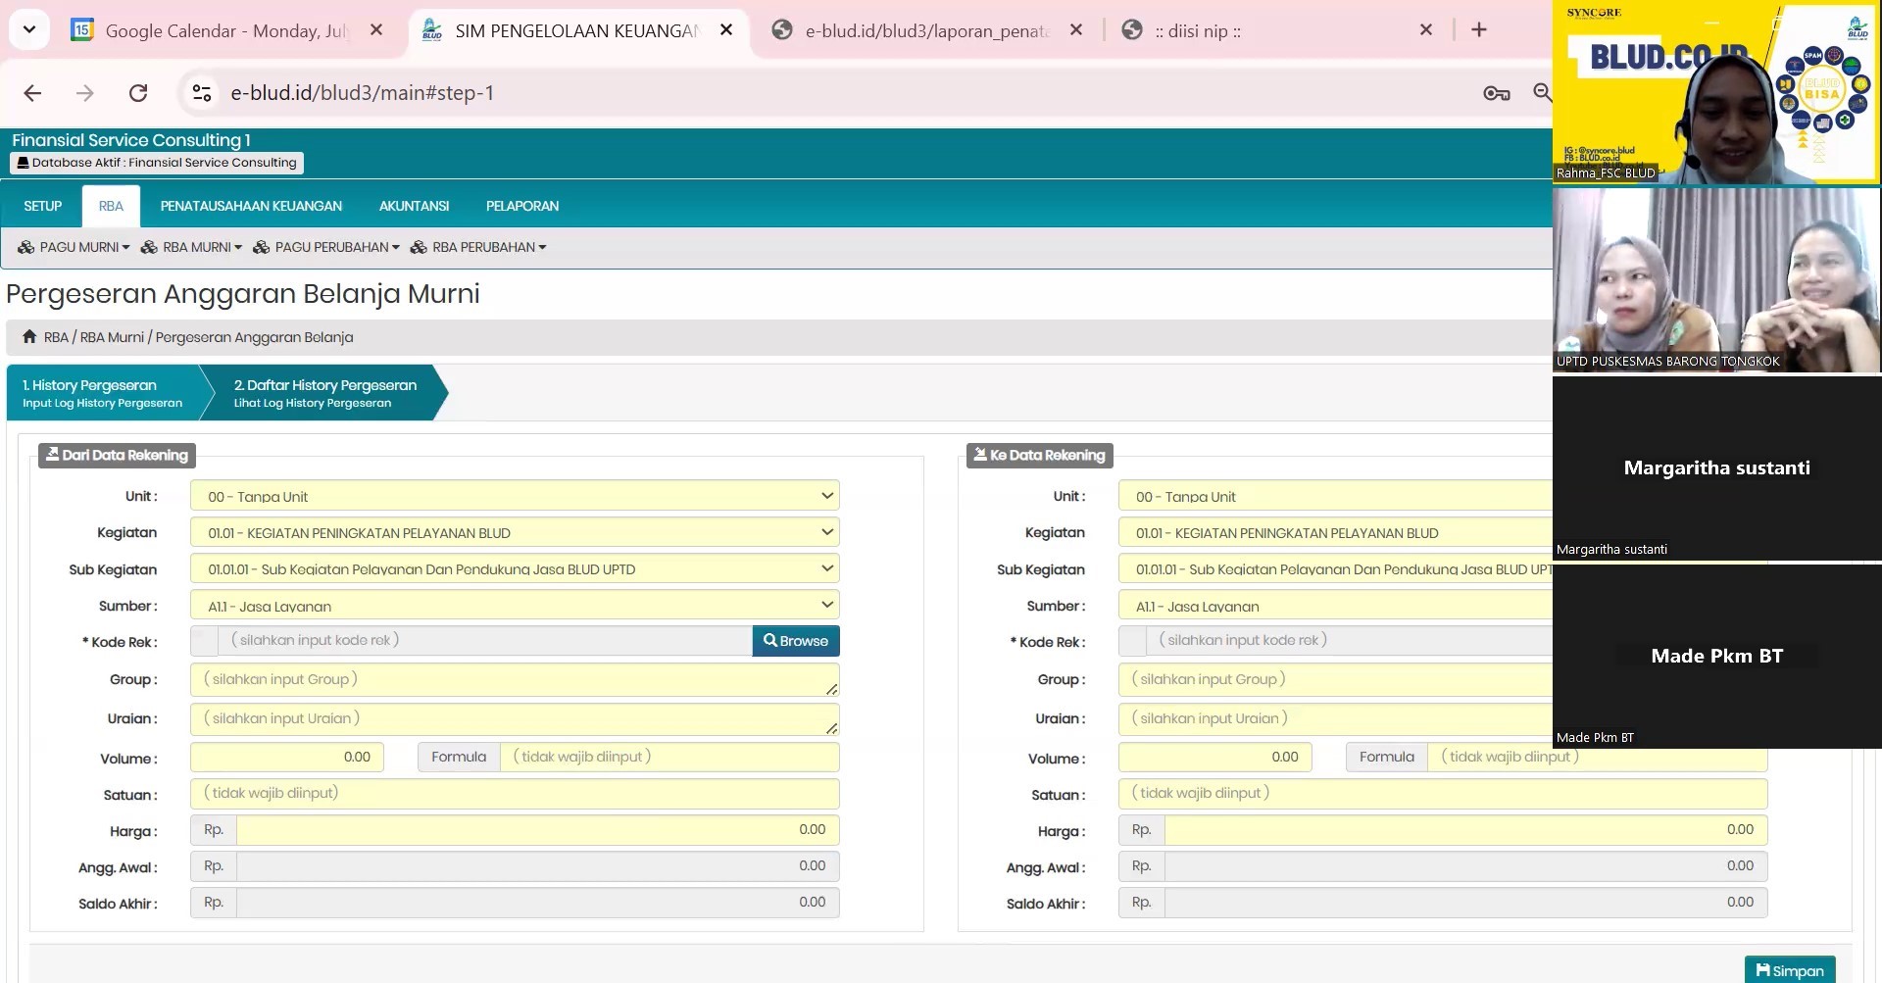Switch to diisi nip tab

[1274, 30]
